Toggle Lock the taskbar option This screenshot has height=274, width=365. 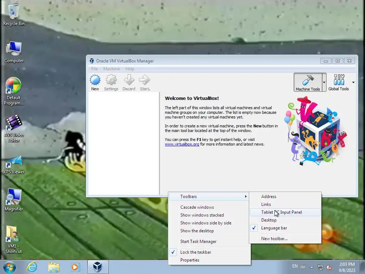209,252
